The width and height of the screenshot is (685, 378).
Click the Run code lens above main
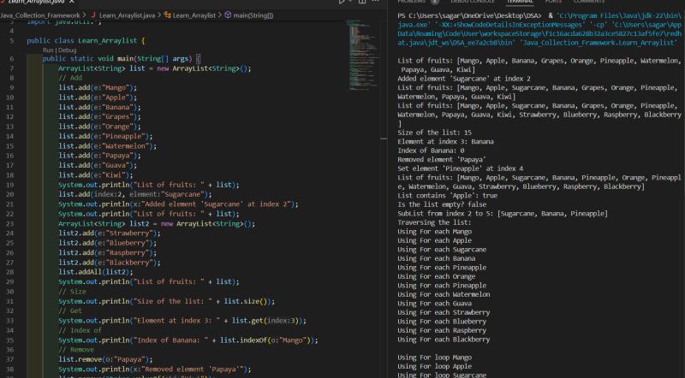[48, 50]
